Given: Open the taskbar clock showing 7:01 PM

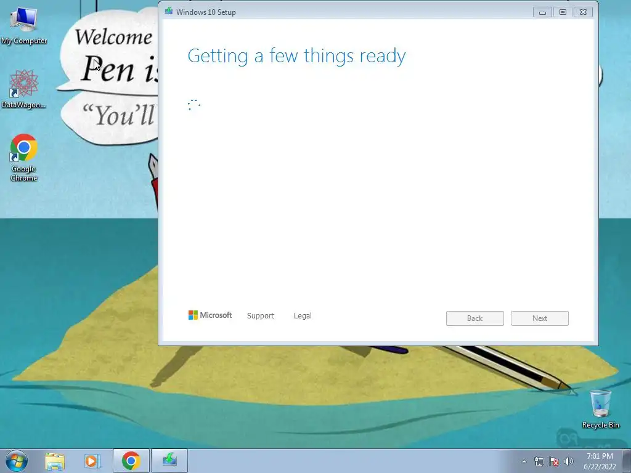Looking at the screenshot, I should coord(600,461).
